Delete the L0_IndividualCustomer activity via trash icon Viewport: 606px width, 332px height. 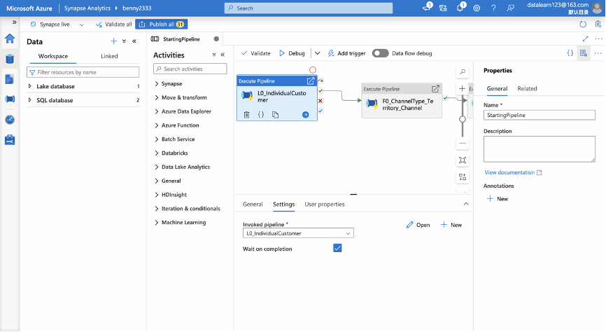point(246,115)
